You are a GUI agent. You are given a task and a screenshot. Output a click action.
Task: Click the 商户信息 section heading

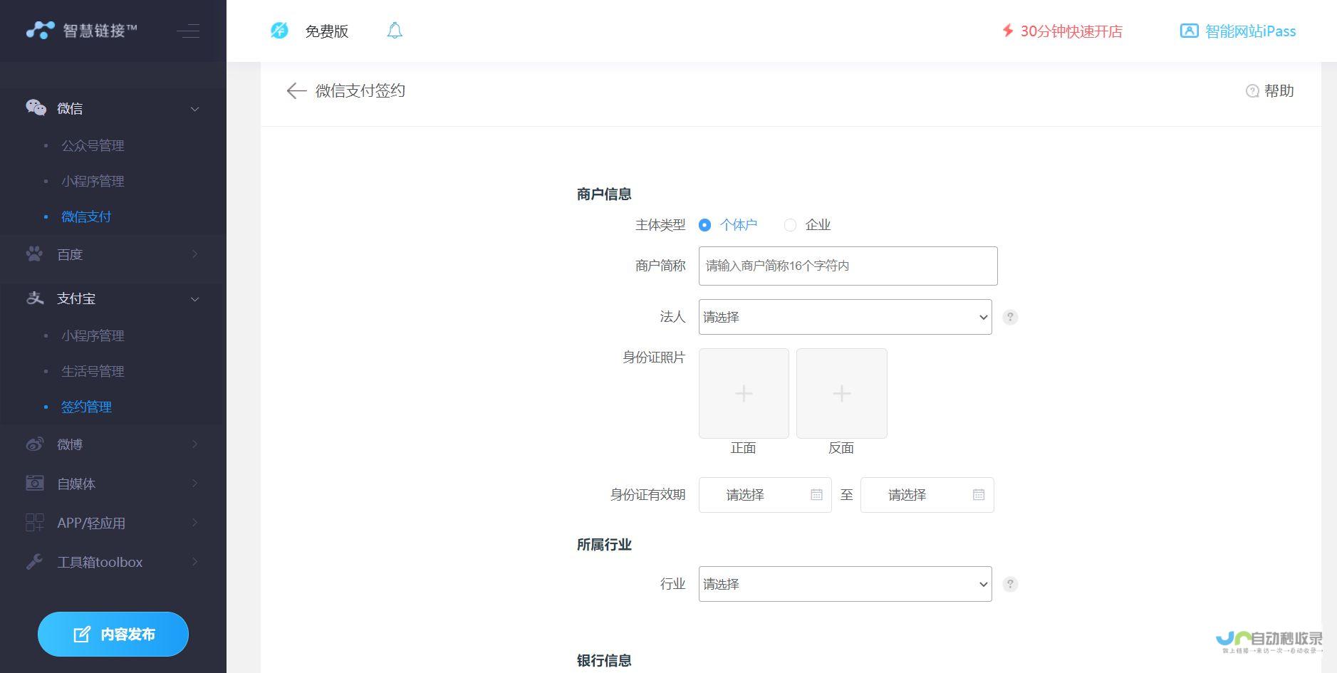[x=604, y=194]
